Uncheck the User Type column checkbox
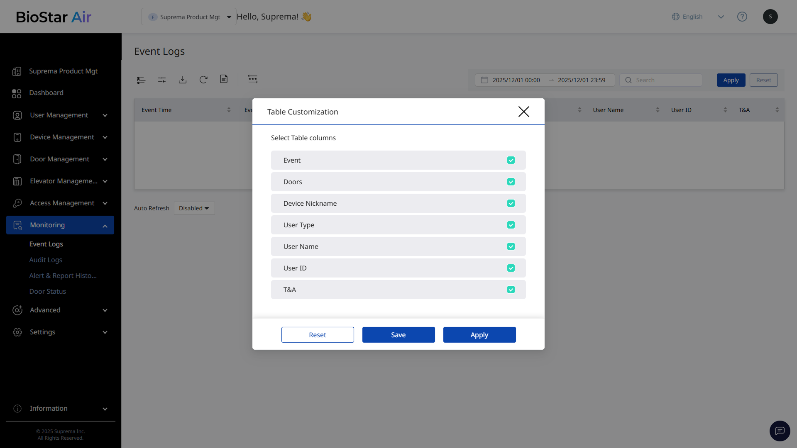 coord(511,225)
